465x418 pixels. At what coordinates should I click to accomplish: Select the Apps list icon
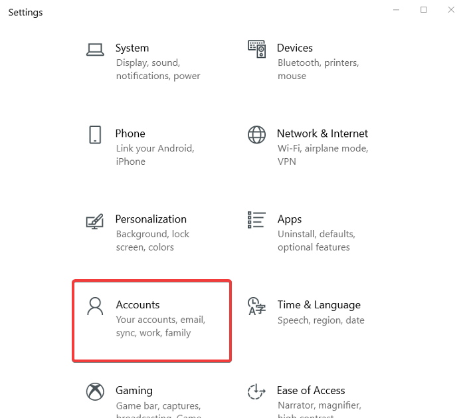tap(256, 220)
